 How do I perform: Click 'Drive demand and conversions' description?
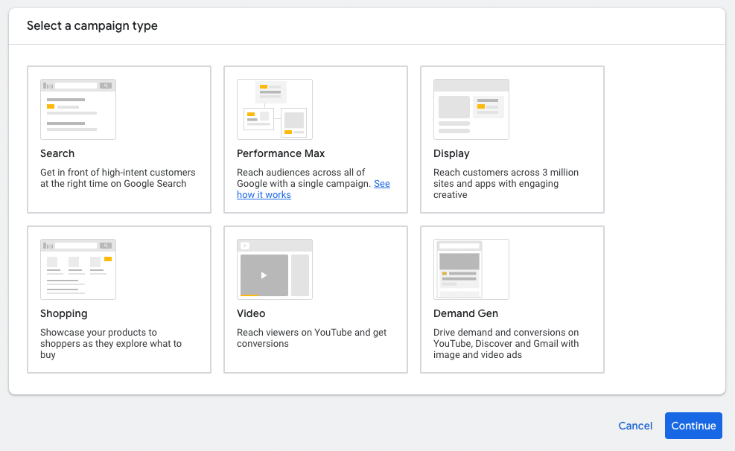coord(506,344)
